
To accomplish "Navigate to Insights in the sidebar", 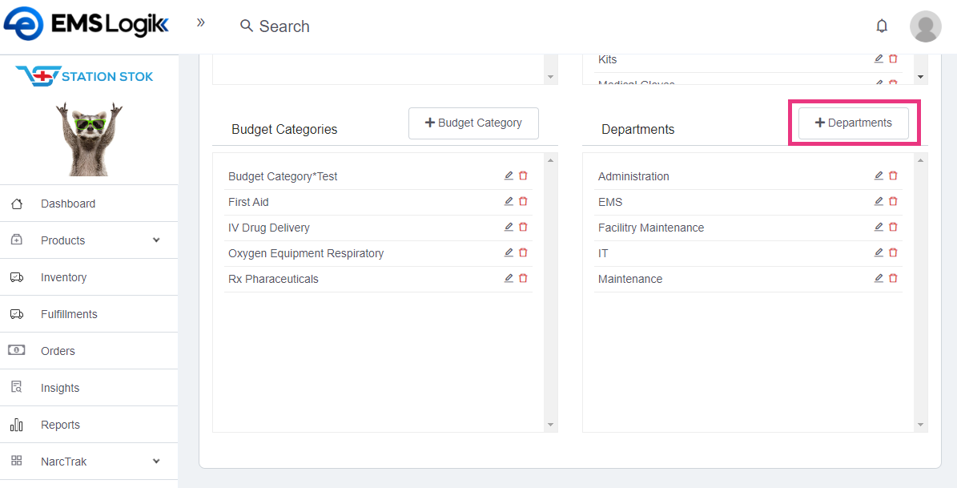I will [60, 388].
